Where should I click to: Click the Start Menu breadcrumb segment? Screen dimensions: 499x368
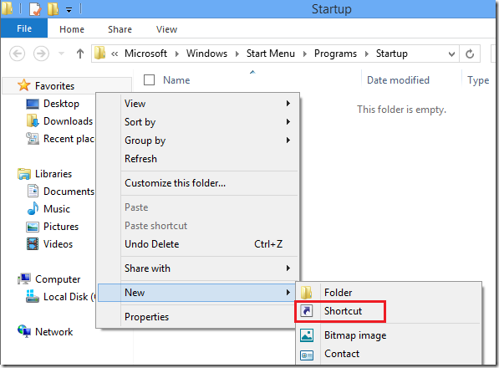point(271,54)
